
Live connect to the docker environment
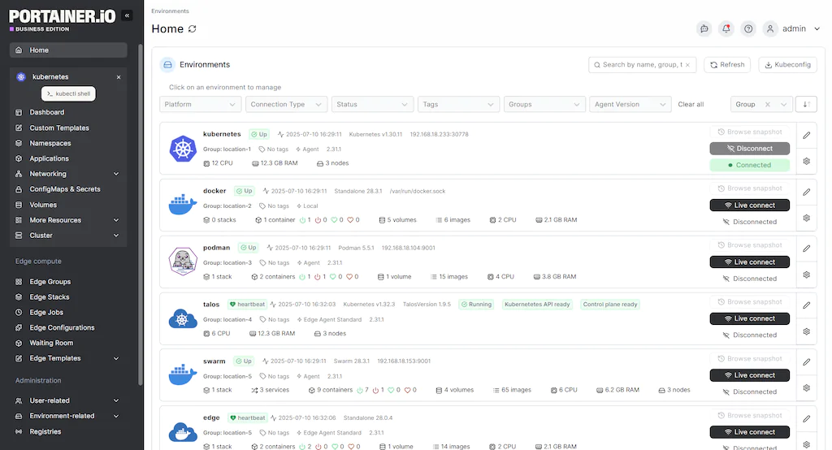point(749,206)
